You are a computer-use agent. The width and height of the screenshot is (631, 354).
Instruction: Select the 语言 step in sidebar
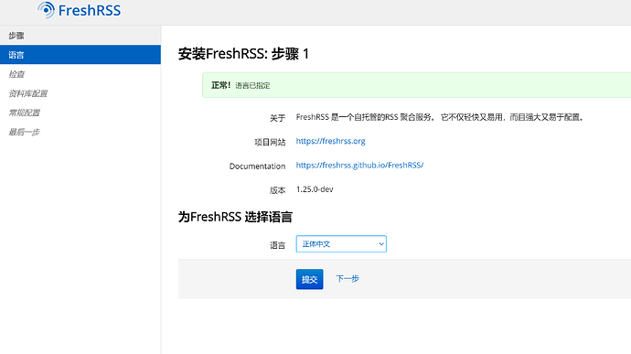tap(80, 55)
